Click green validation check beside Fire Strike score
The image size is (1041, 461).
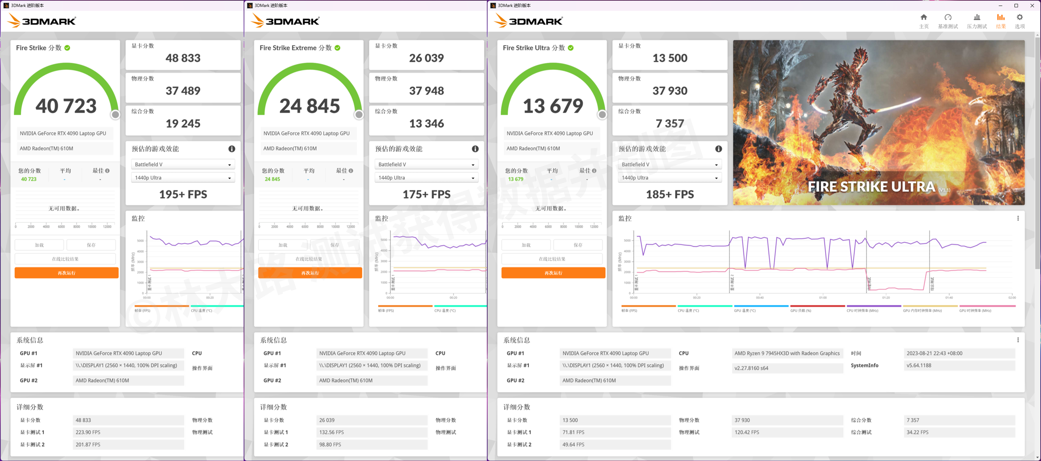pyautogui.click(x=67, y=48)
